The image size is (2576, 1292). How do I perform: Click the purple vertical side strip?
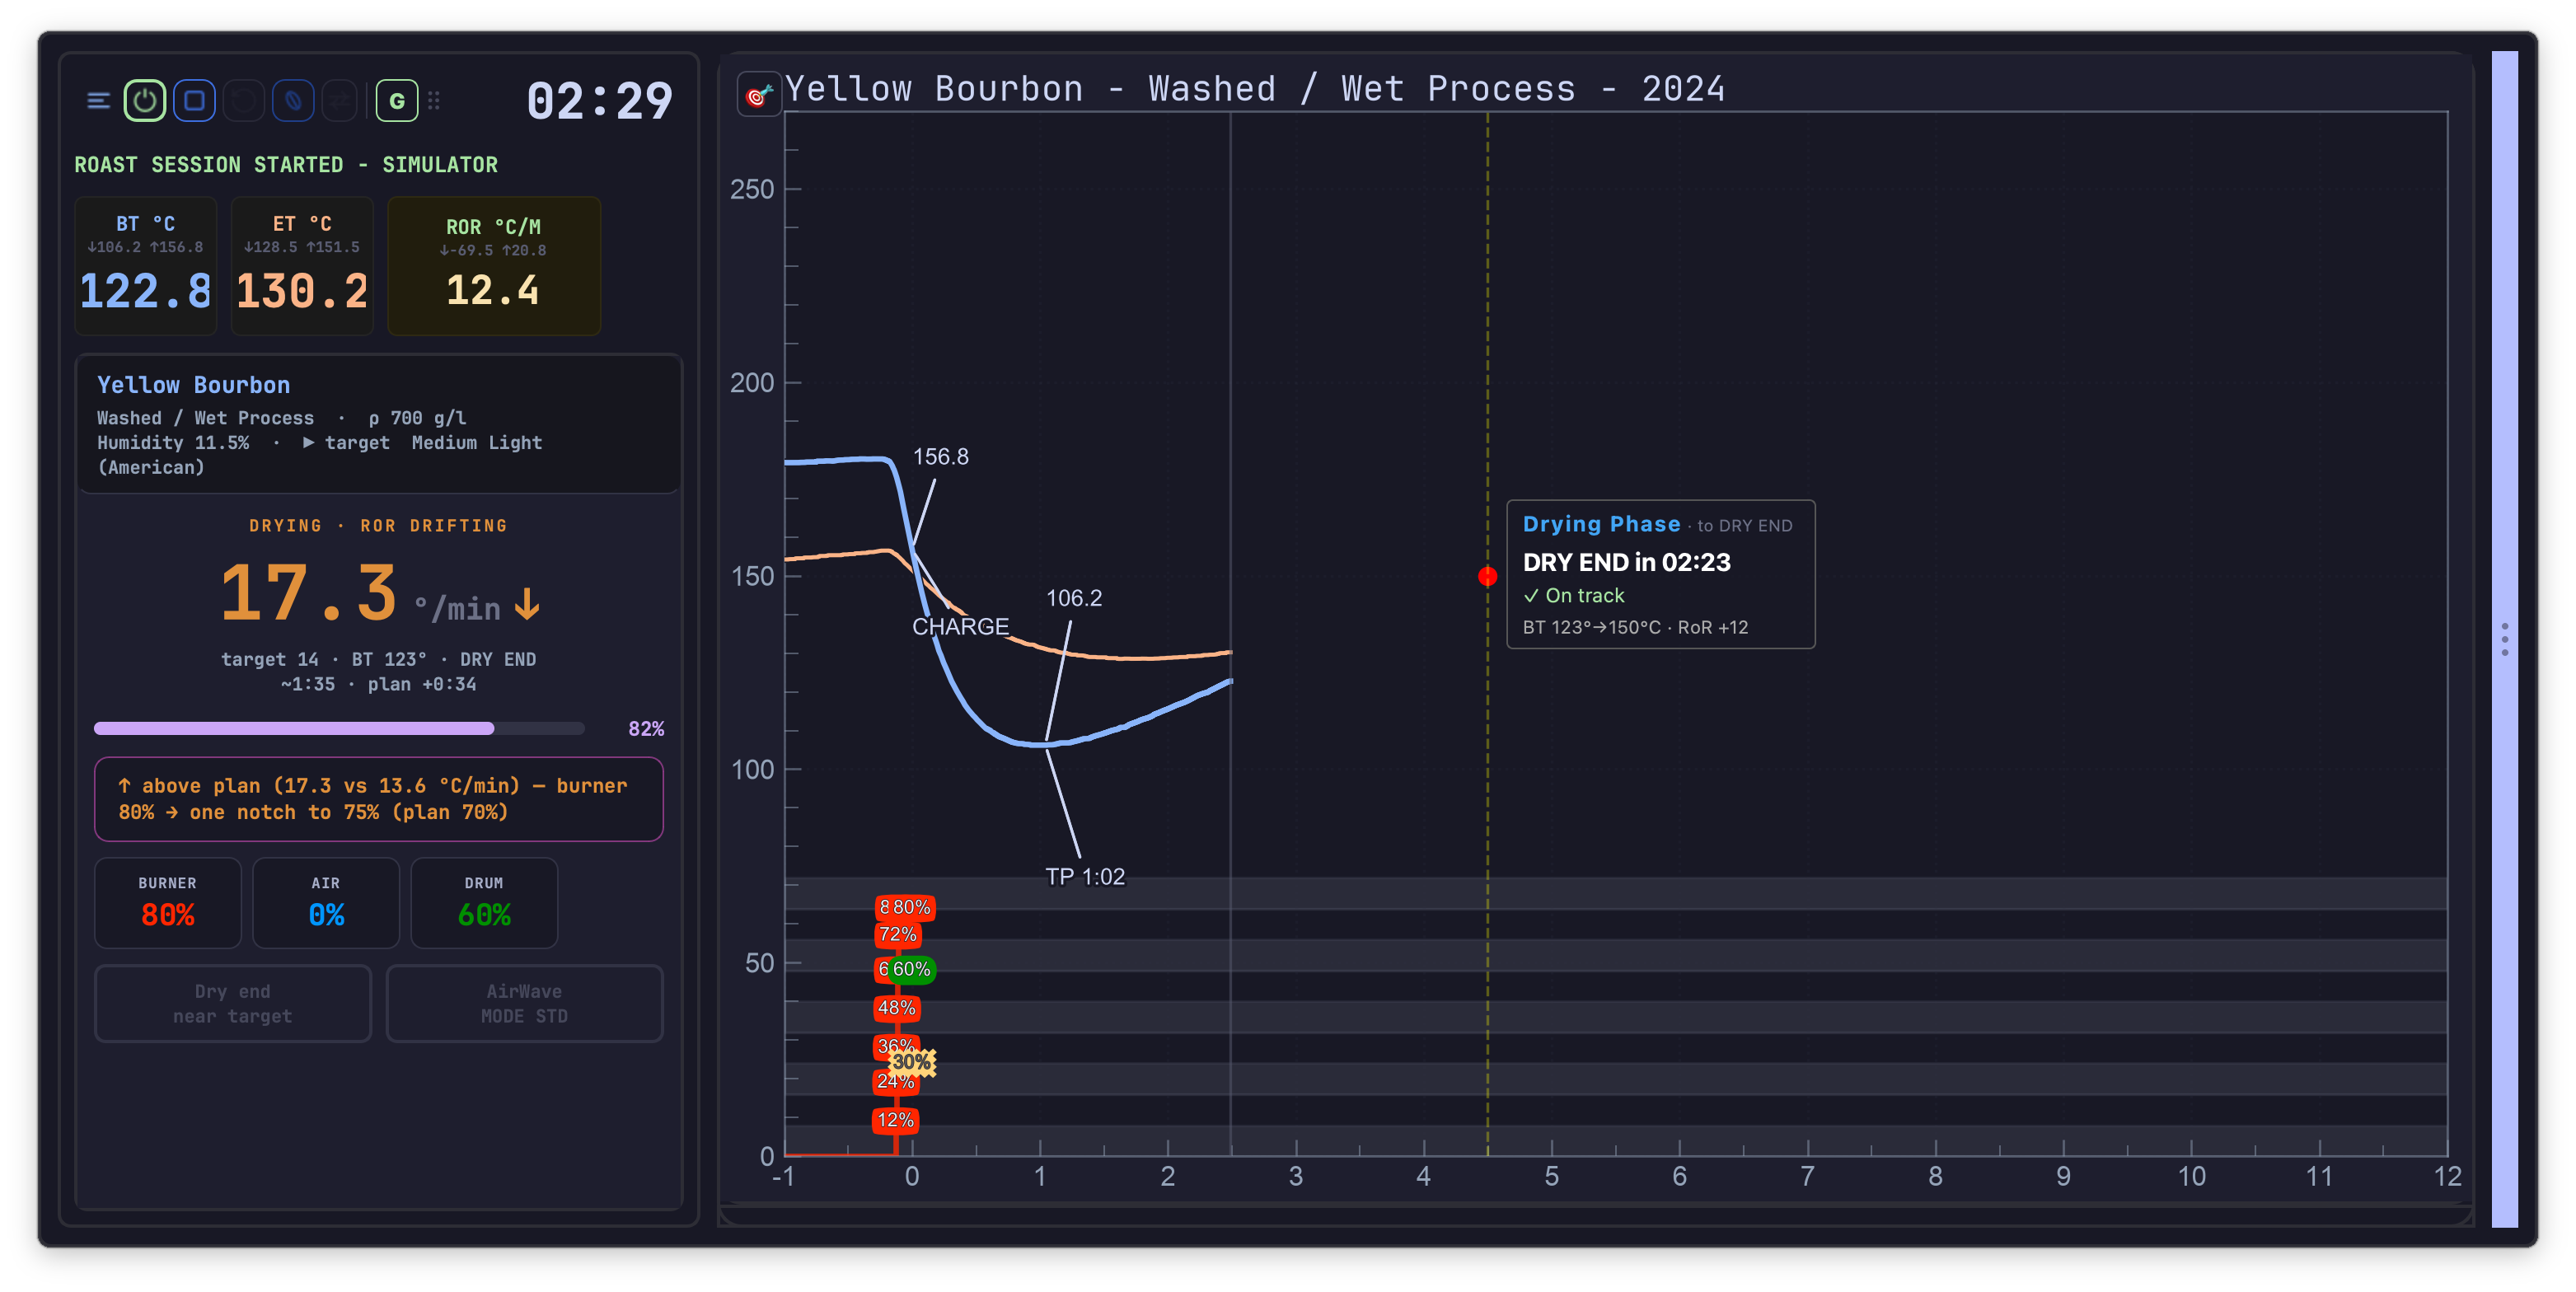pyautogui.click(x=2505, y=640)
